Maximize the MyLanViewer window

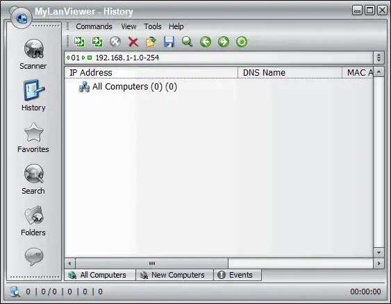click(369, 10)
